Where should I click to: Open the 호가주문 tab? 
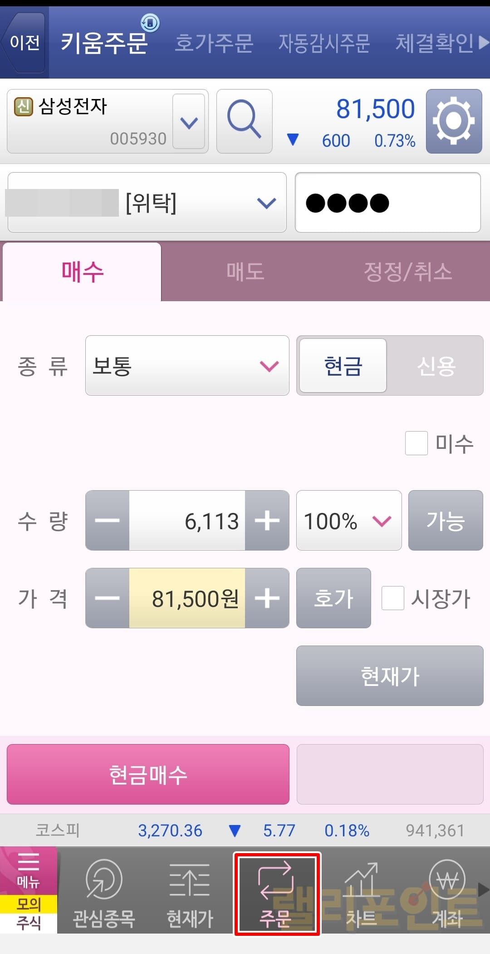214,43
